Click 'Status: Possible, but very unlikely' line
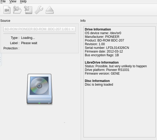The width and height of the screenshot is (157, 140). coord(116,66)
